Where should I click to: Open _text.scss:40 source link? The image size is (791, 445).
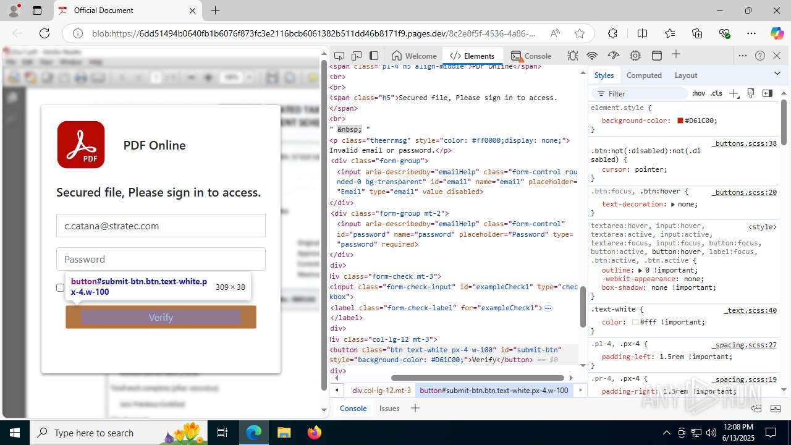[750, 310]
